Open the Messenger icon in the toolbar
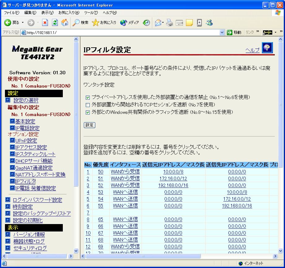285x268 pixels. point(209,23)
